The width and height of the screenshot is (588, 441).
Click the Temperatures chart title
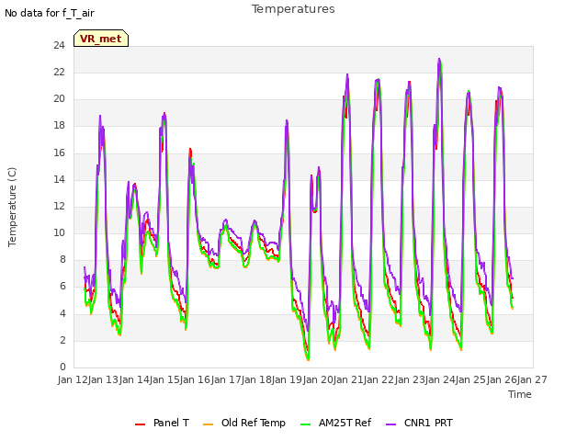[x=293, y=8]
